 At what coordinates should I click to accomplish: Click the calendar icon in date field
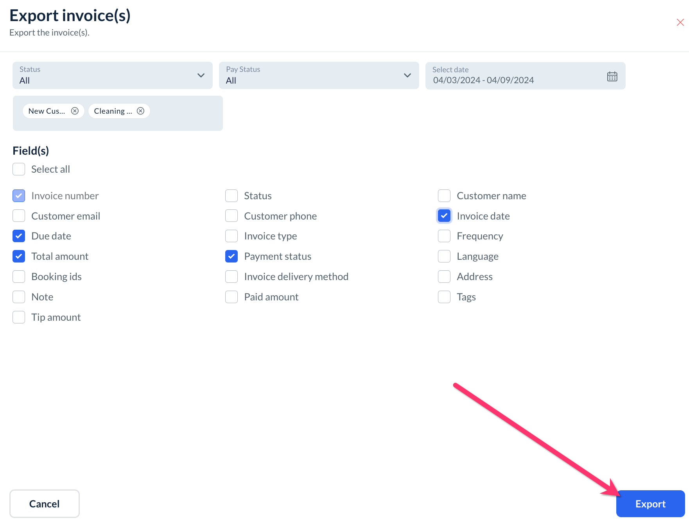[612, 77]
